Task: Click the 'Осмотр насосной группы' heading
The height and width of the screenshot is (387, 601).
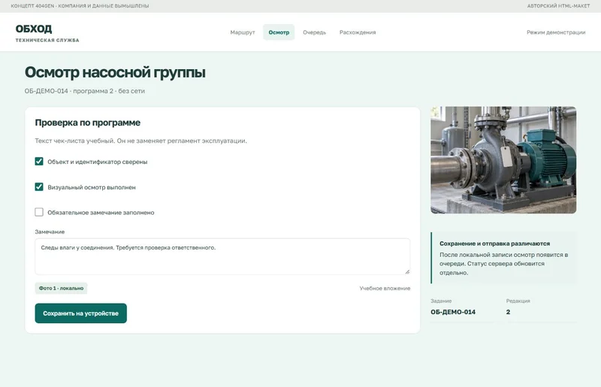Action: (115, 72)
